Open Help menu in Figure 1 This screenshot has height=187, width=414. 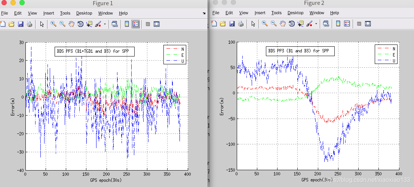123,13
